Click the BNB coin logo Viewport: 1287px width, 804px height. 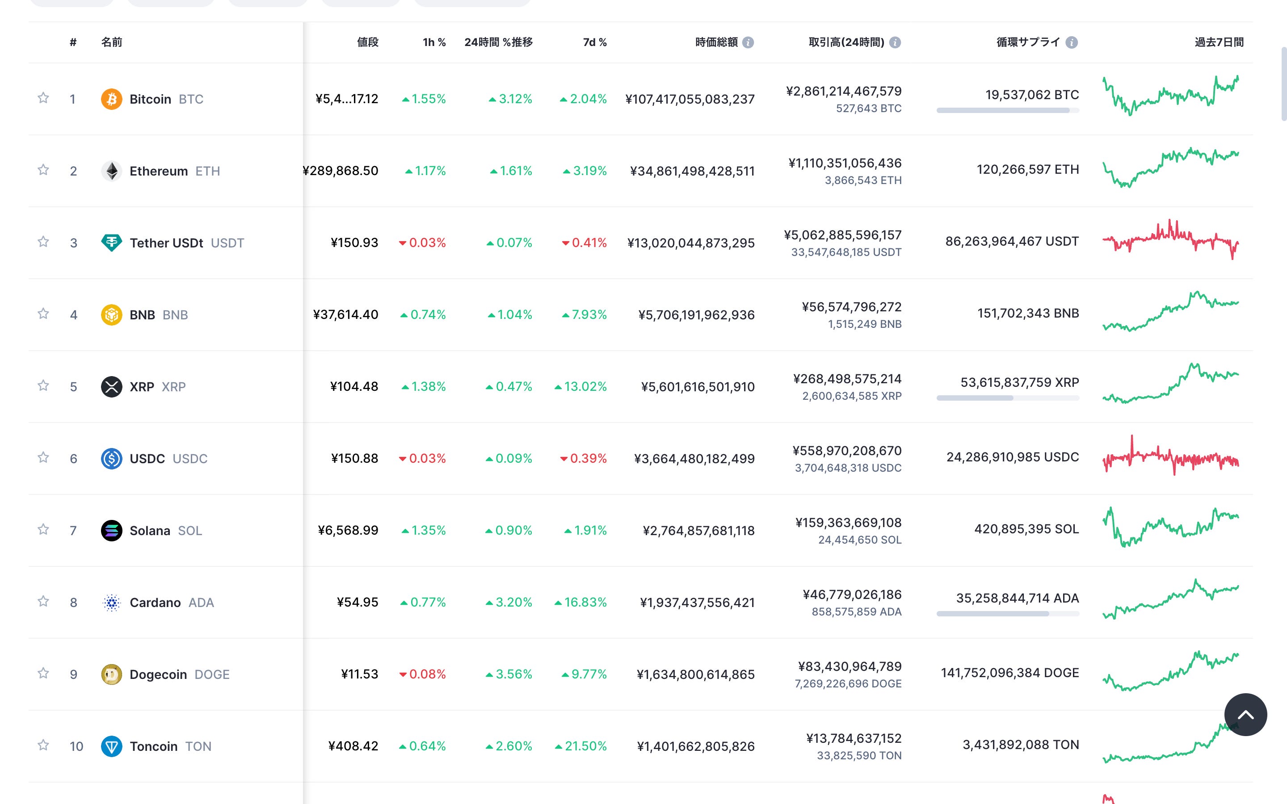pos(111,315)
